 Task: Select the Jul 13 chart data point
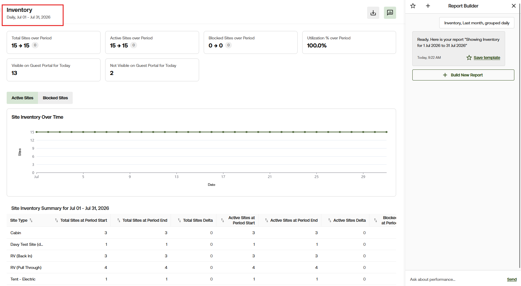pos(176,132)
